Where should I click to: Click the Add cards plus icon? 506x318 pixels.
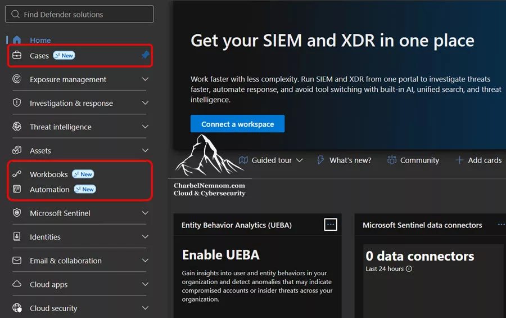[x=459, y=160]
